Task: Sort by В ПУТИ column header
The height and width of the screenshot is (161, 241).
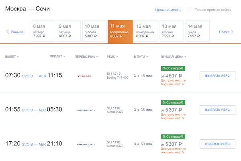Action: click(141, 57)
